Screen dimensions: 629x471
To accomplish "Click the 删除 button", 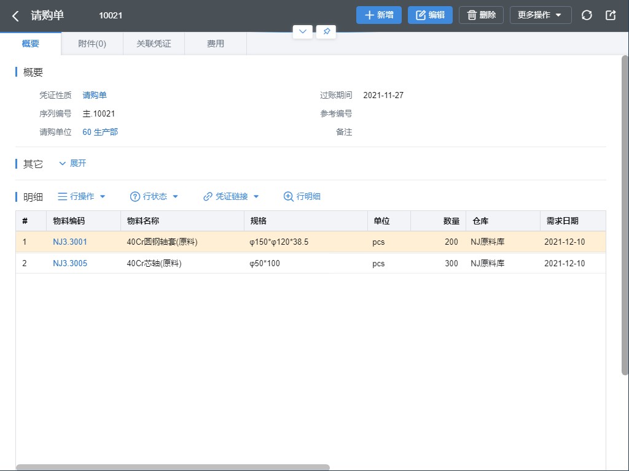I will point(481,15).
